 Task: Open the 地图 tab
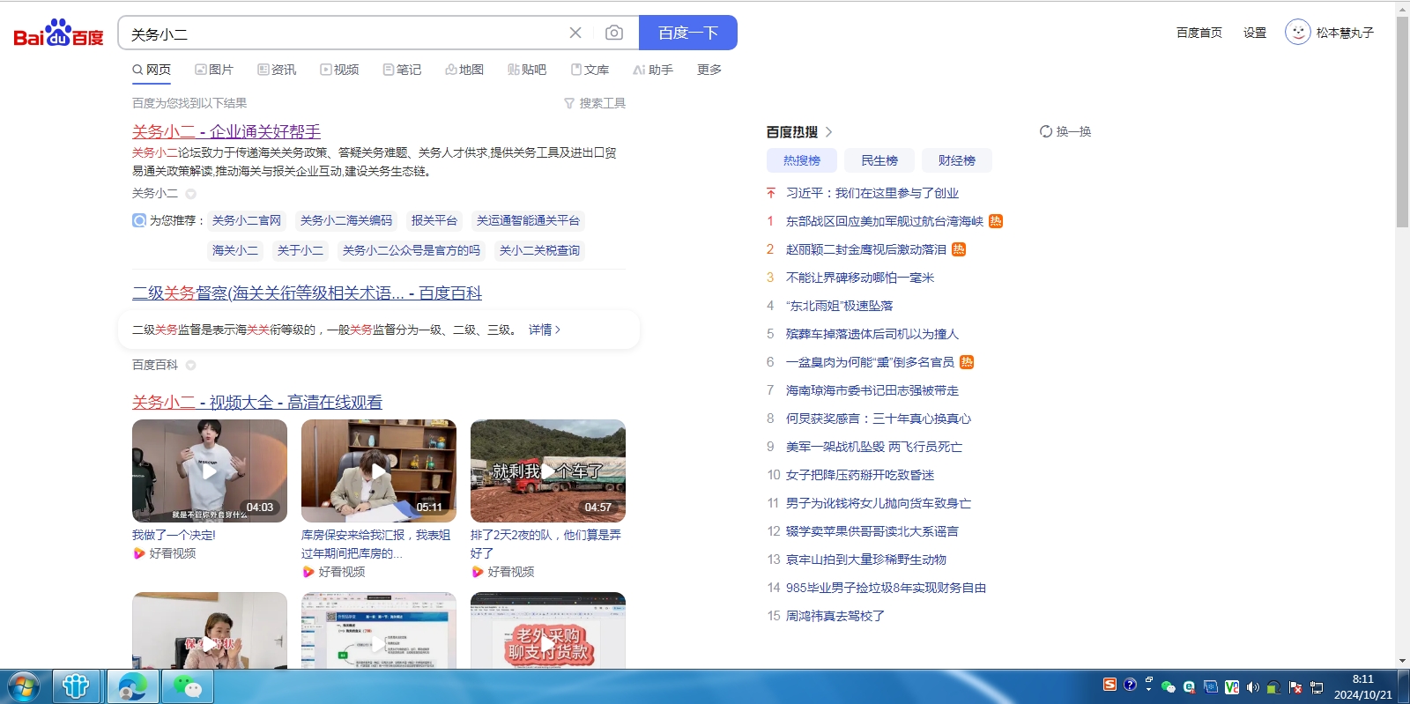(464, 70)
